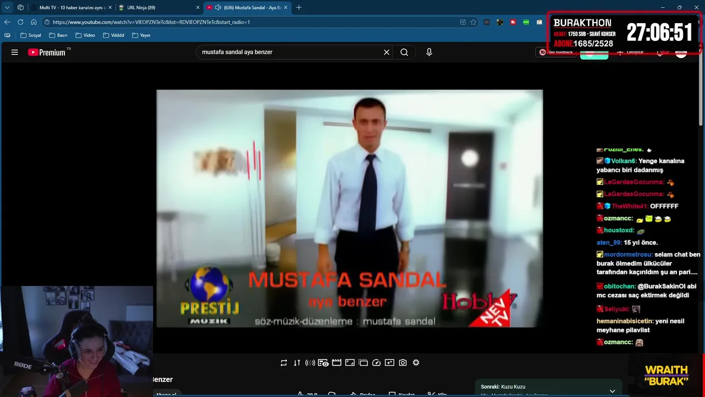This screenshot has width=705, height=397.
Task: Open a new tab with the plus button
Action: [x=299, y=8]
